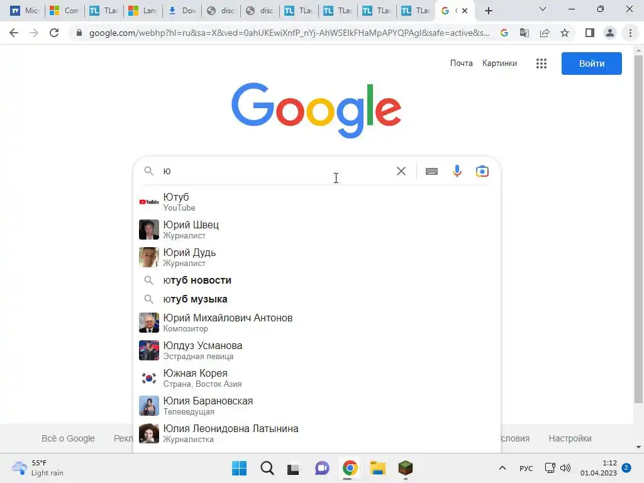View site information lock icon
The image size is (644, 483).
coord(79,33)
